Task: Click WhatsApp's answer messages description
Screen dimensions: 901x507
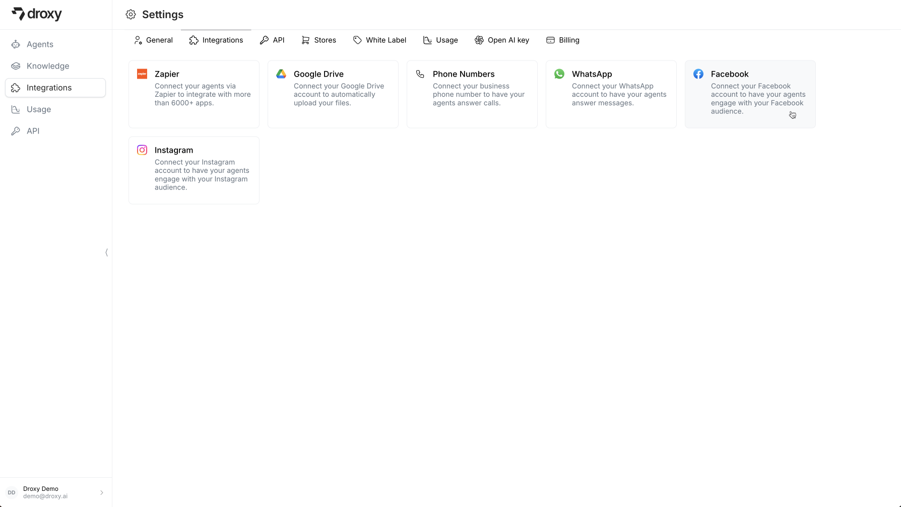Action: [619, 95]
